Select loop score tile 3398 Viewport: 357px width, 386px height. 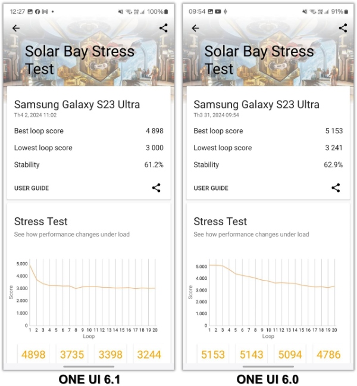click(110, 354)
